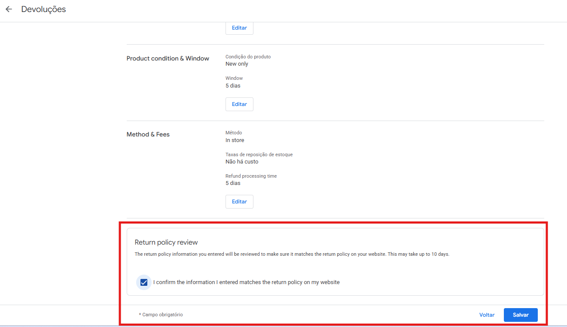Image resolution: width=567 pixels, height=327 pixels.
Task: Click the 'Não há custo' restocking fee value
Action: click(x=242, y=162)
